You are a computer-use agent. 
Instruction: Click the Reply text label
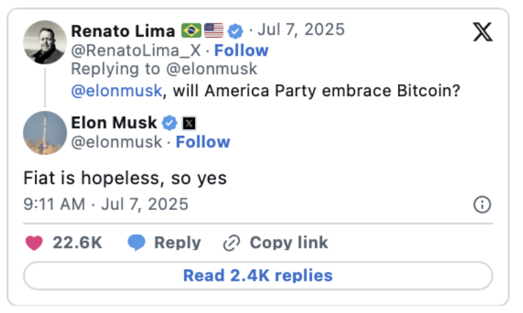click(177, 243)
